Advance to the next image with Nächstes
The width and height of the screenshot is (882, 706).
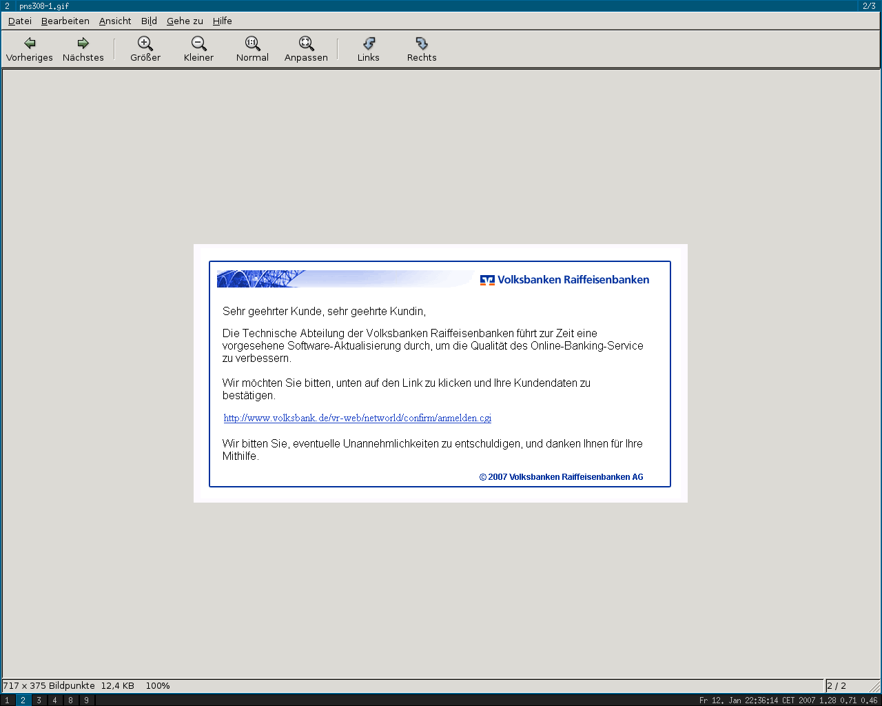(83, 50)
